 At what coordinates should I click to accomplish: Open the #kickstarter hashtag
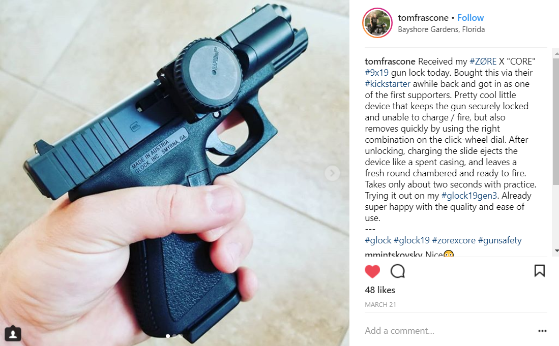pyautogui.click(x=388, y=84)
